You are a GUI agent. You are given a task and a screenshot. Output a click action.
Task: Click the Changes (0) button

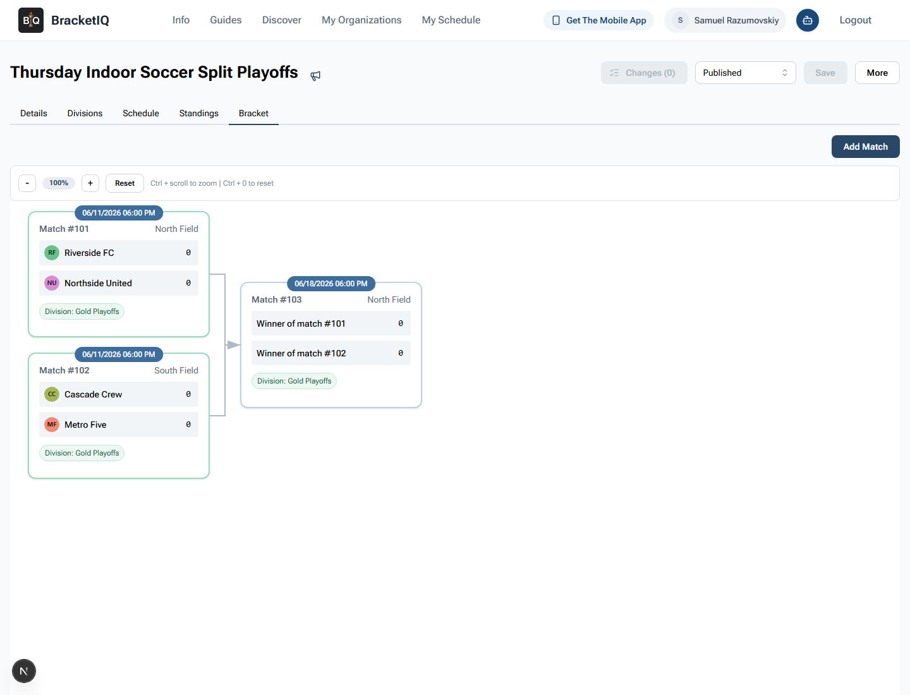click(644, 73)
